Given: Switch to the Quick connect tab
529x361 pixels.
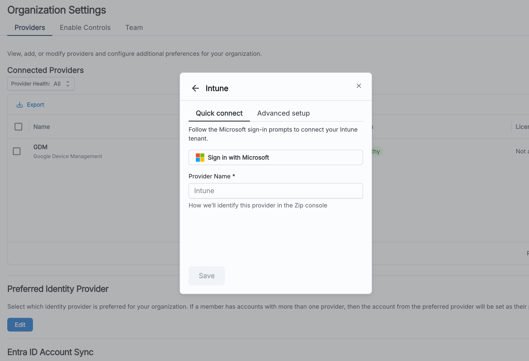Looking at the screenshot, I should coord(219,113).
